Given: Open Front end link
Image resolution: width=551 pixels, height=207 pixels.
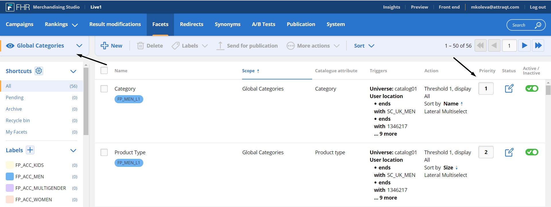Looking at the screenshot, I should [x=449, y=7].
